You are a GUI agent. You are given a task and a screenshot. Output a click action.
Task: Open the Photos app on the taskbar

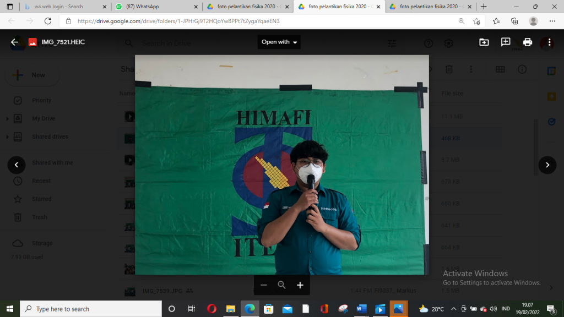click(x=399, y=309)
